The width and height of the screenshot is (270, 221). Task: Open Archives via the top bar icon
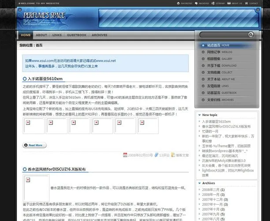pyautogui.click(x=196, y=3)
